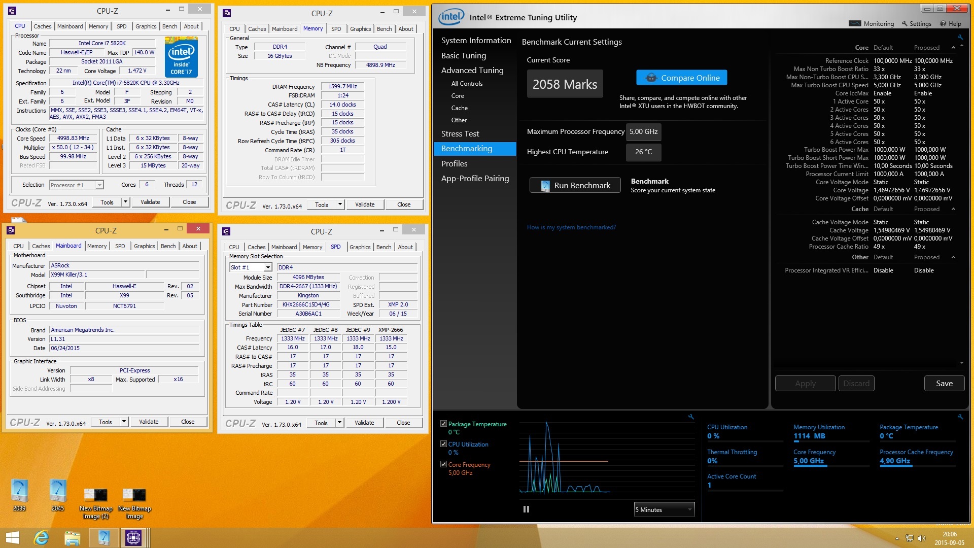Open System Information in XTU sidebar
The height and width of the screenshot is (548, 974).
[476, 40]
